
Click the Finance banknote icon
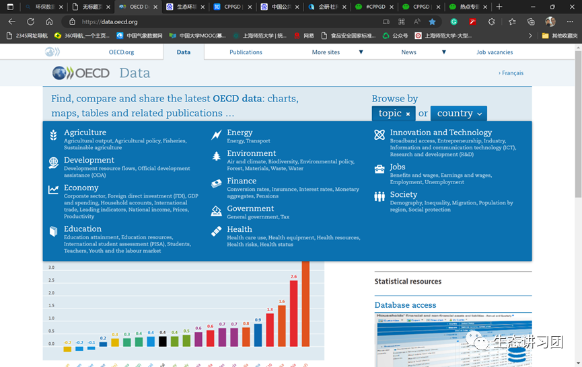217,184
